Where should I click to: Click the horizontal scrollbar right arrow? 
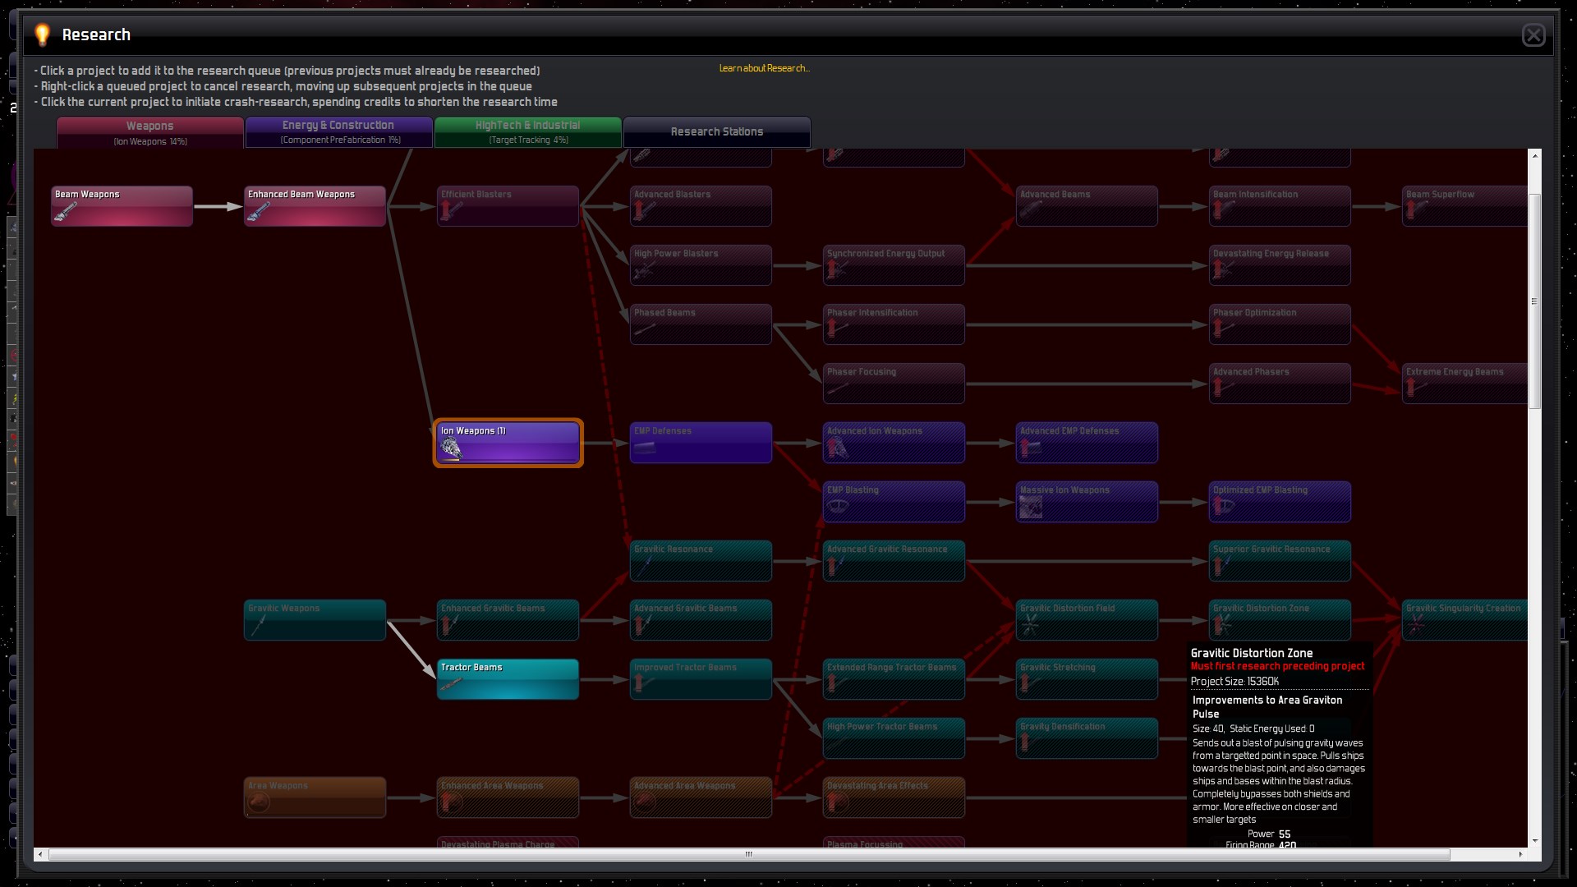tap(1520, 855)
